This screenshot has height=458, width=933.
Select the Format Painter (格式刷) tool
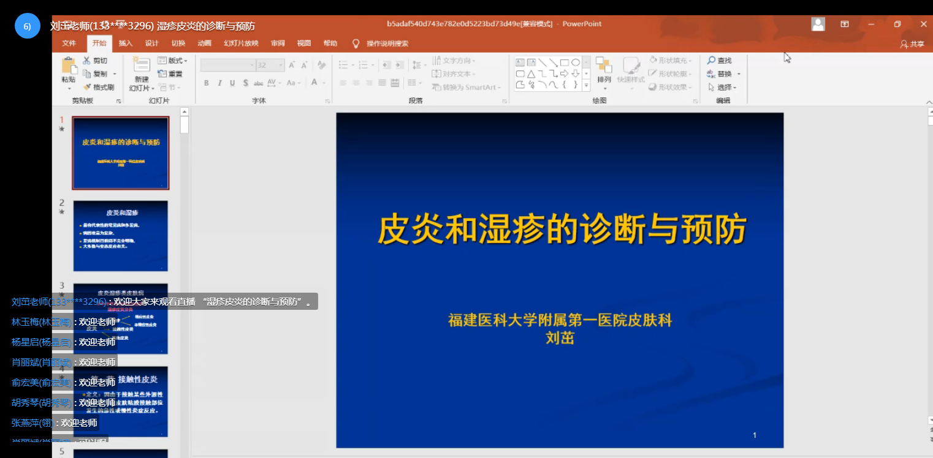click(x=87, y=87)
